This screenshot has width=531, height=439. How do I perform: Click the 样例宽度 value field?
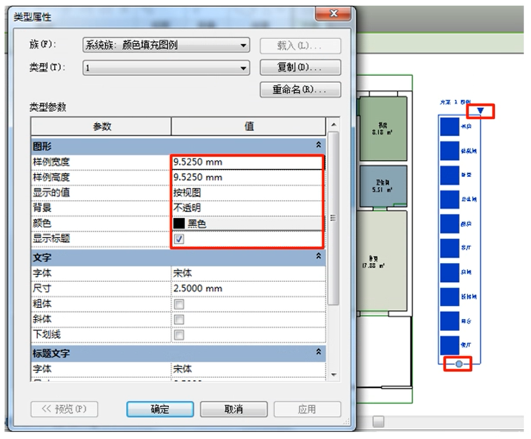coord(247,162)
